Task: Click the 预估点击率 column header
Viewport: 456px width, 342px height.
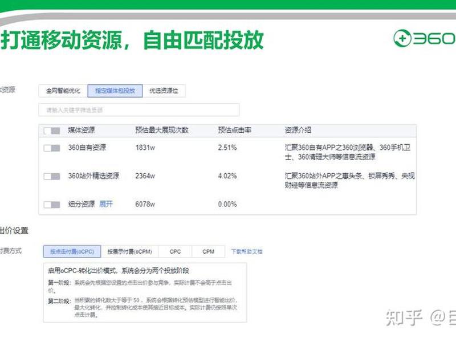Action: 235,130
